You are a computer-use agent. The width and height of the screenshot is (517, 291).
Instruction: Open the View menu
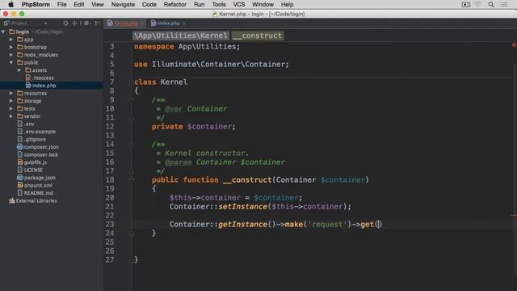pyautogui.click(x=98, y=4)
